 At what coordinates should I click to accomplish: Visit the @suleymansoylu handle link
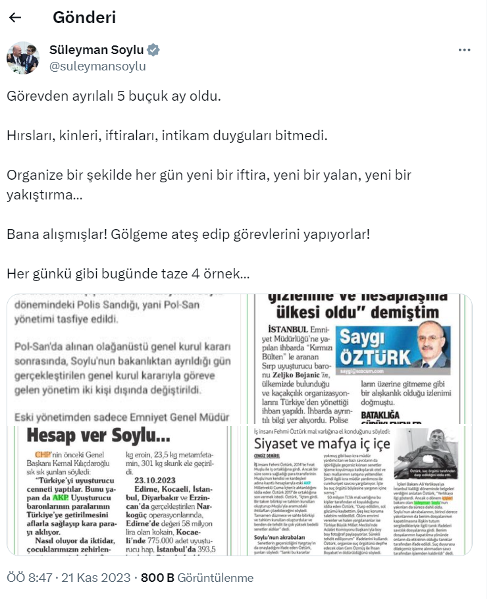pos(97,66)
